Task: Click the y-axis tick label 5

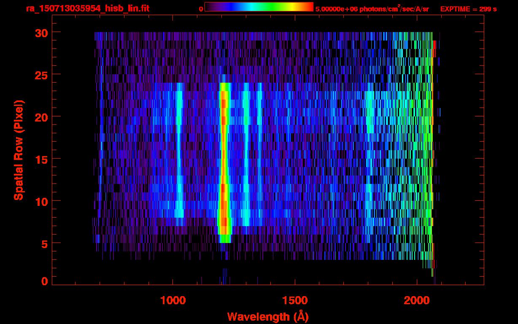Action: 45,243
